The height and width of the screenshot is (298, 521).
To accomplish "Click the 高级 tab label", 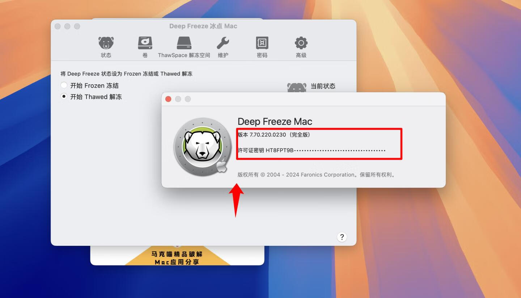I will click(301, 55).
